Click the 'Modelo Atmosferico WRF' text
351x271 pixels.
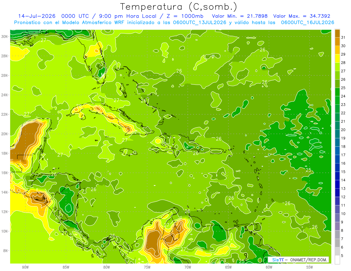93,23
